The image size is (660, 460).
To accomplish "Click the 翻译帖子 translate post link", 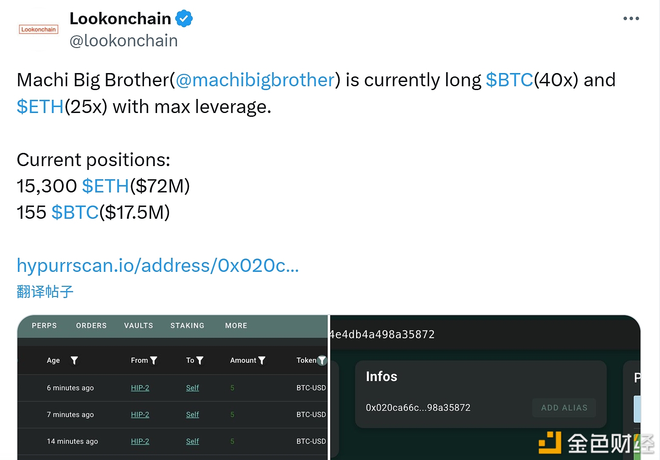I will pos(45,291).
